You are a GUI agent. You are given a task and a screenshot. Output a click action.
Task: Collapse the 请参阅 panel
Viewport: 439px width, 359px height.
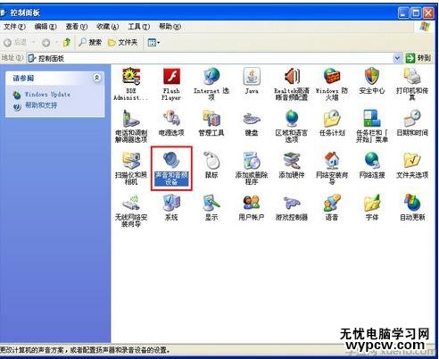click(x=97, y=78)
